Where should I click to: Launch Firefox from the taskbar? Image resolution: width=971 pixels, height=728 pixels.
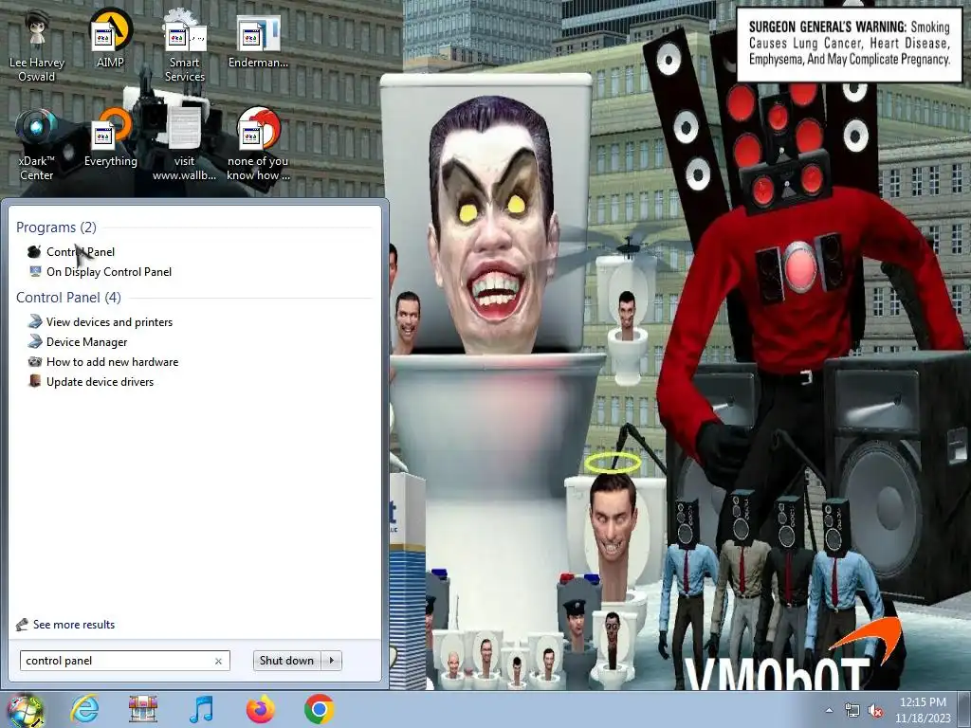pyautogui.click(x=260, y=709)
